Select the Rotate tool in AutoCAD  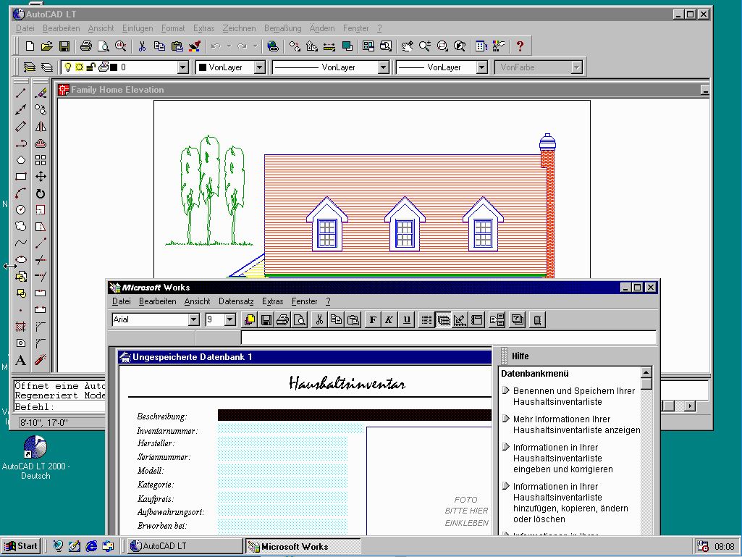(41, 193)
